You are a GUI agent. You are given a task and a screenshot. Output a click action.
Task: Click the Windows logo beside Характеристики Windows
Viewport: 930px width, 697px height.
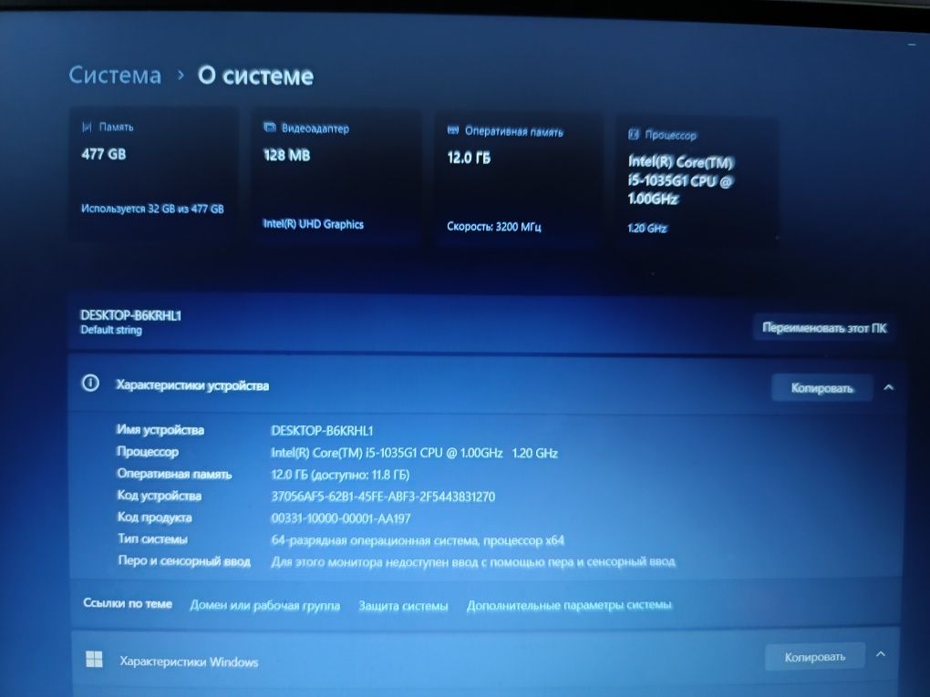[94, 659]
